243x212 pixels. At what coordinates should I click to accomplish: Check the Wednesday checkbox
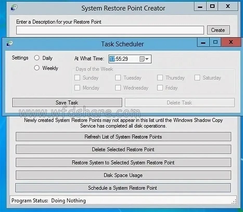click(118, 88)
